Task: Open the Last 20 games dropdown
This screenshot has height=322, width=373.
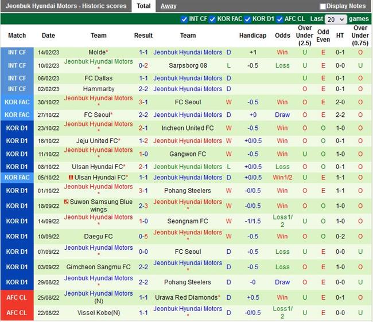Action: (x=336, y=19)
